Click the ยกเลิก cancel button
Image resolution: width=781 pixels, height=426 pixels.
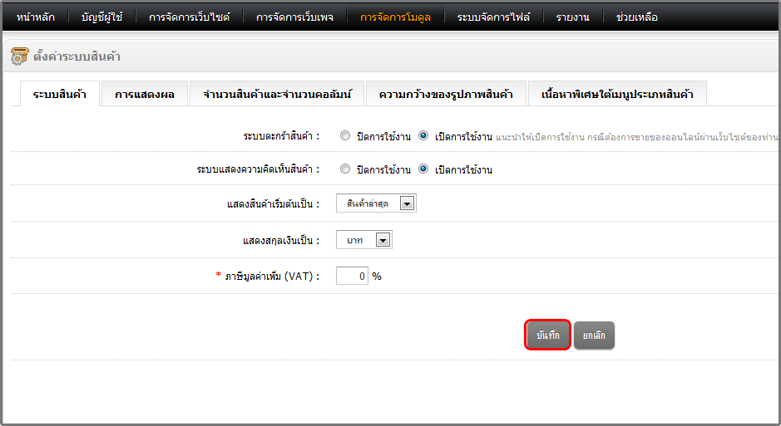tap(594, 335)
